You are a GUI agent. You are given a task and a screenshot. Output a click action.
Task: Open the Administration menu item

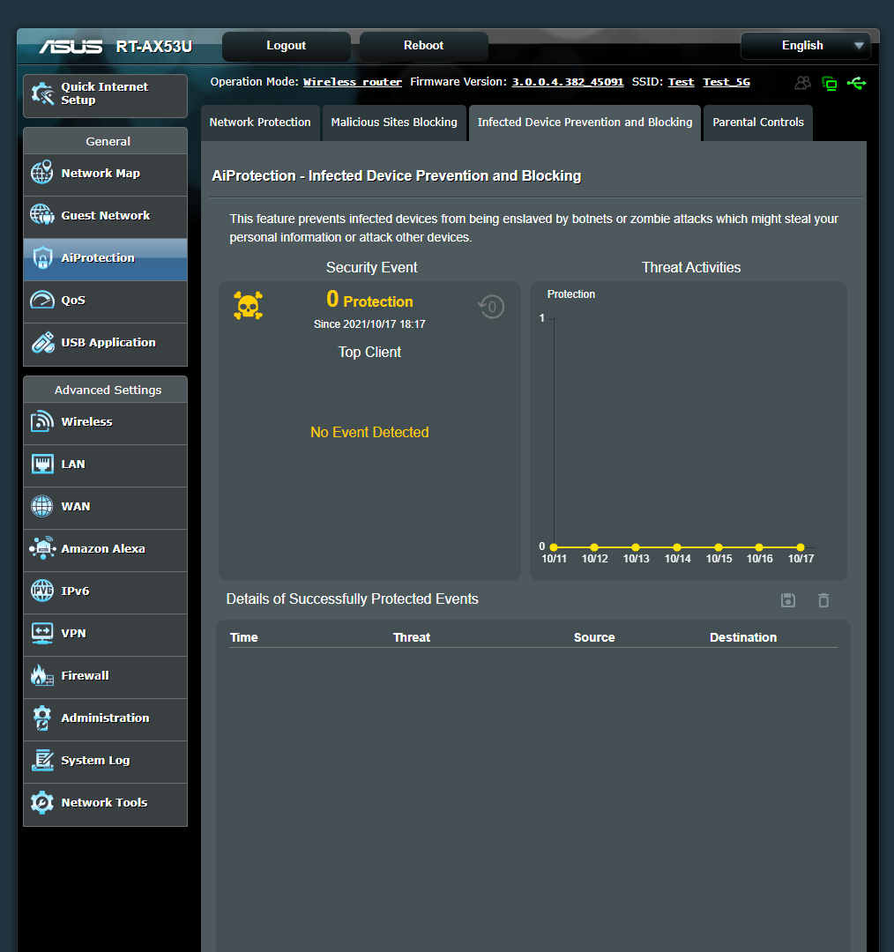pos(105,719)
